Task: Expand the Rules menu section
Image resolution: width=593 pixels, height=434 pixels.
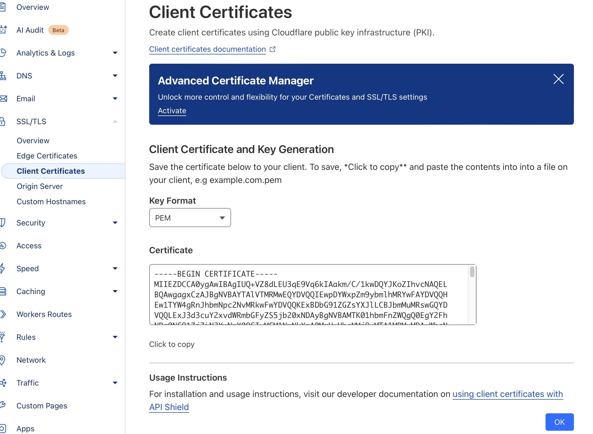Action: [115, 337]
